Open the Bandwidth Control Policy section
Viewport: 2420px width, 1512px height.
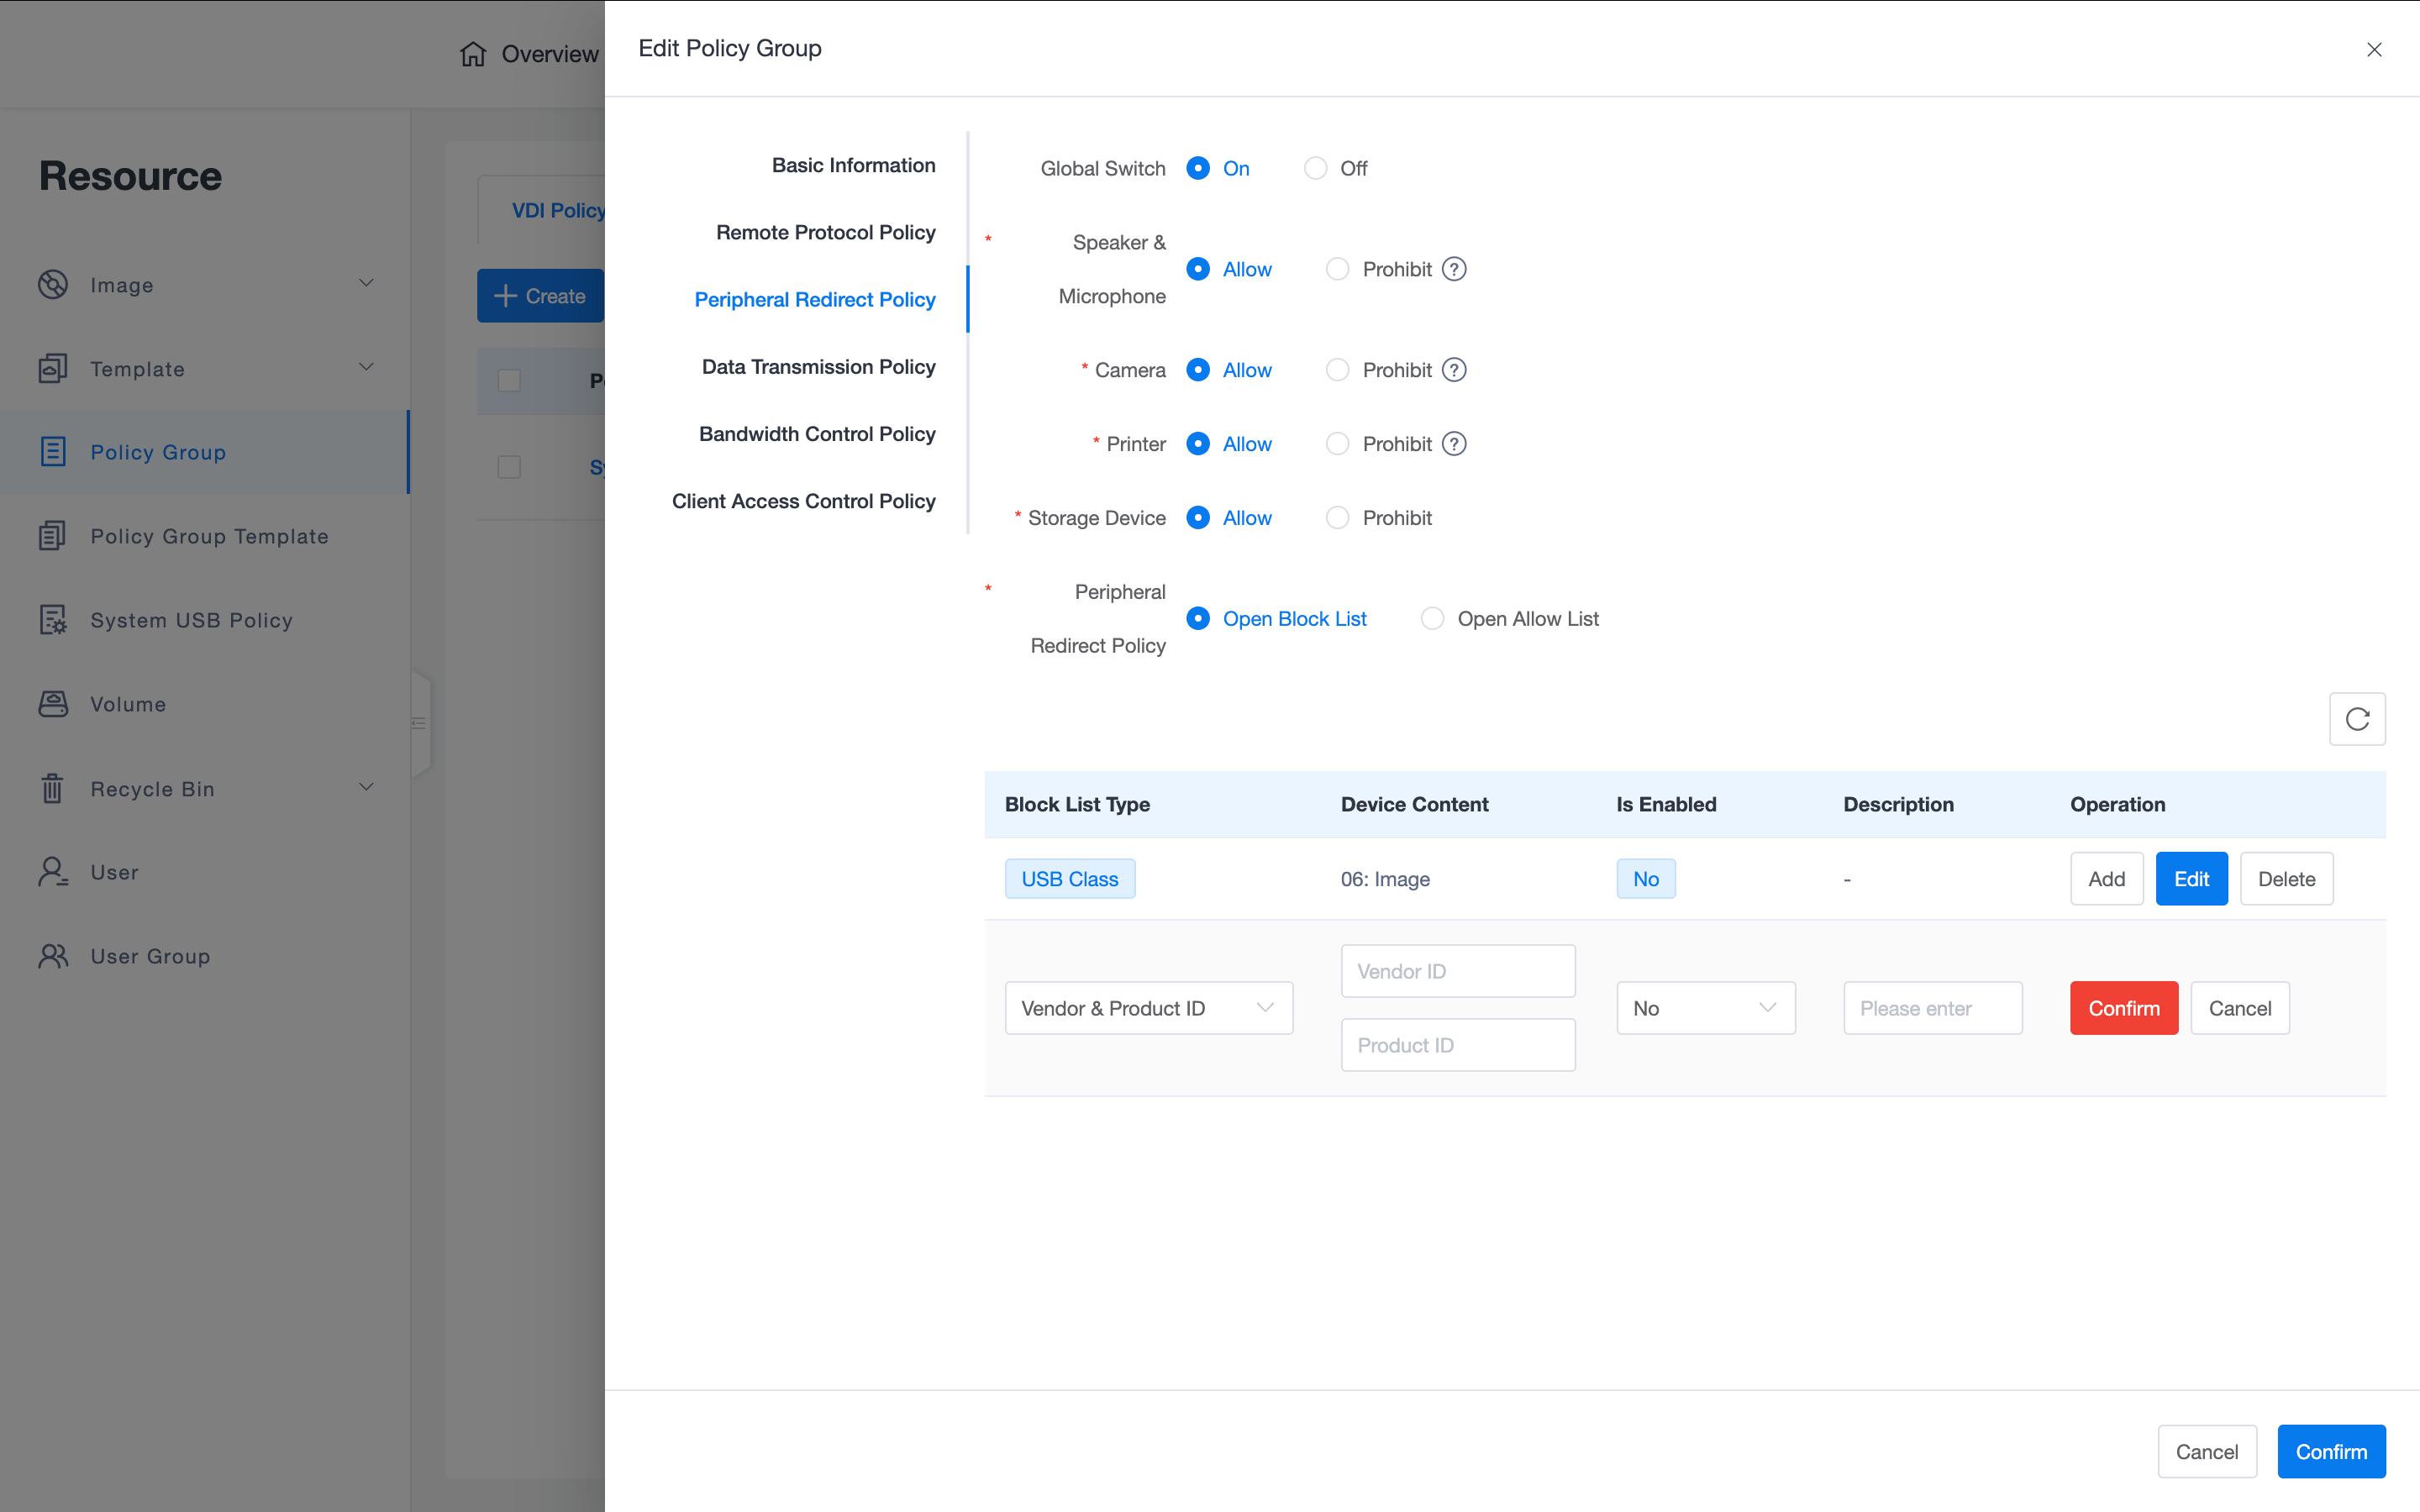pos(817,434)
